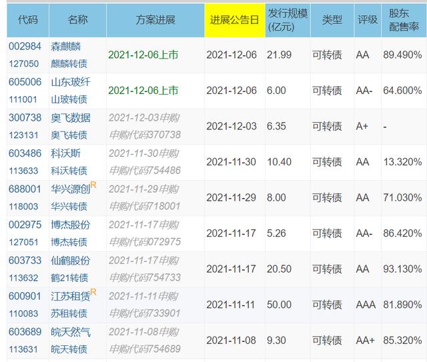
Task: Select 2021-12-03申购 progress text
Action: tap(144, 117)
